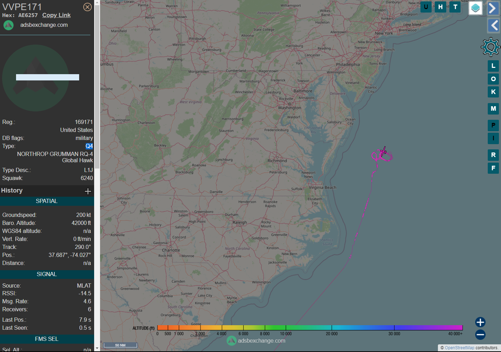Toggle the R map button
501x352 pixels.
[x=493, y=155]
